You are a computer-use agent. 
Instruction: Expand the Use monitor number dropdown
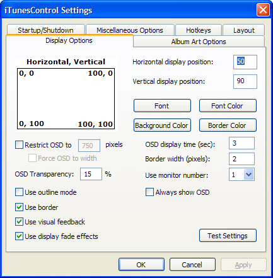tap(249, 175)
